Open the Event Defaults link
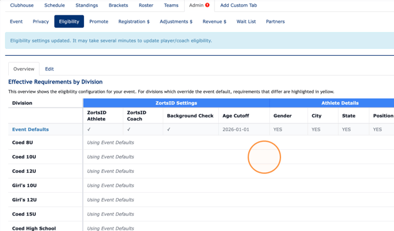 tap(31, 129)
